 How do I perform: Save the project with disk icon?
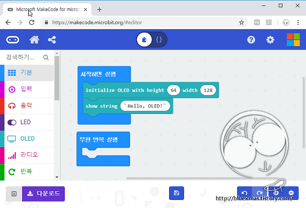coord(176,193)
